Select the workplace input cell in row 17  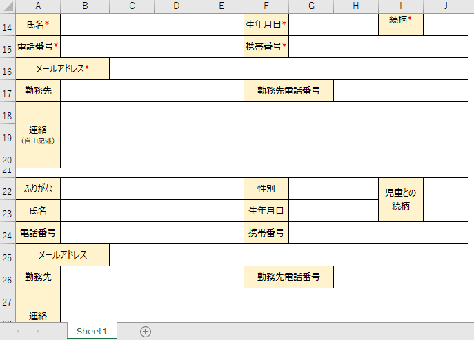pyautogui.click(x=152, y=90)
